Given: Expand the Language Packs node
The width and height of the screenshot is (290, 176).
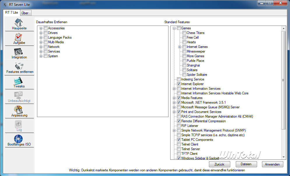Looking at the screenshot, I should point(41,37).
